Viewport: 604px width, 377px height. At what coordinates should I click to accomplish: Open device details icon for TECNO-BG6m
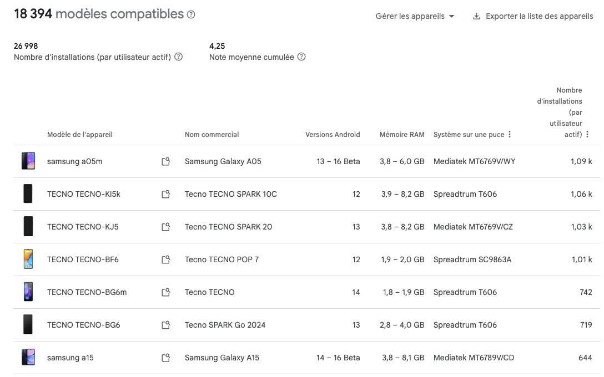click(165, 292)
